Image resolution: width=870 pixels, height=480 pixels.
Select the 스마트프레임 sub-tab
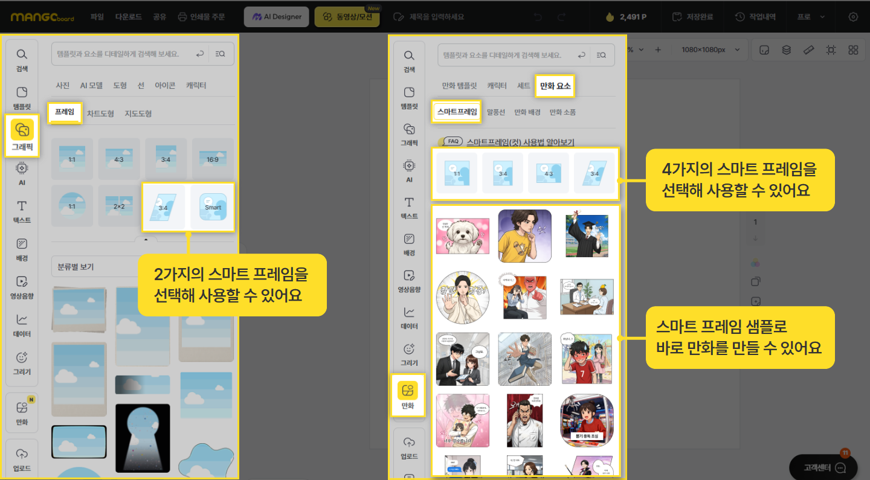pos(457,112)
